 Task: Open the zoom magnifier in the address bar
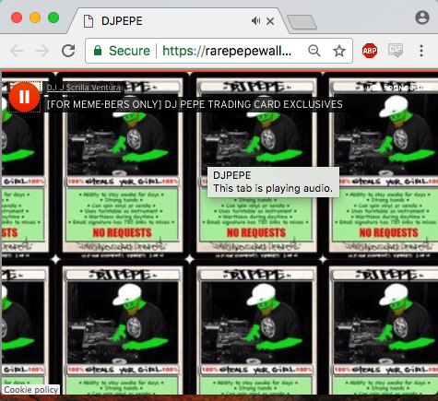(x=314, y=51)
